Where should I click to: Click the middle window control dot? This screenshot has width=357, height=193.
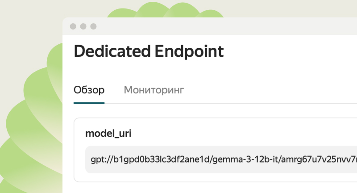[x=83, y=26]
